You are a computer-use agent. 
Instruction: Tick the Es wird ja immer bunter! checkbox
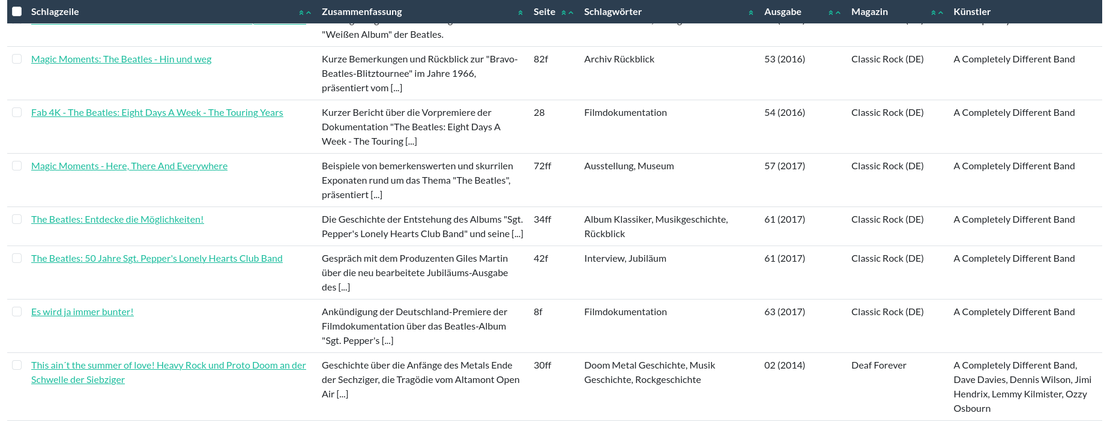point(17,312)
